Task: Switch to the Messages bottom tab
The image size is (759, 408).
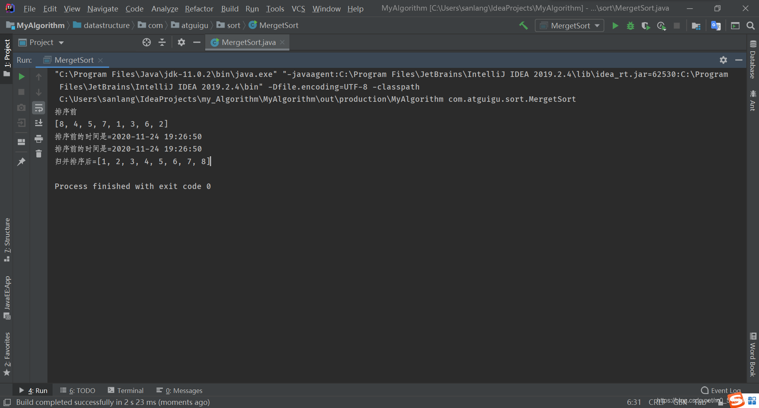Action: click(x=179, y=391)
